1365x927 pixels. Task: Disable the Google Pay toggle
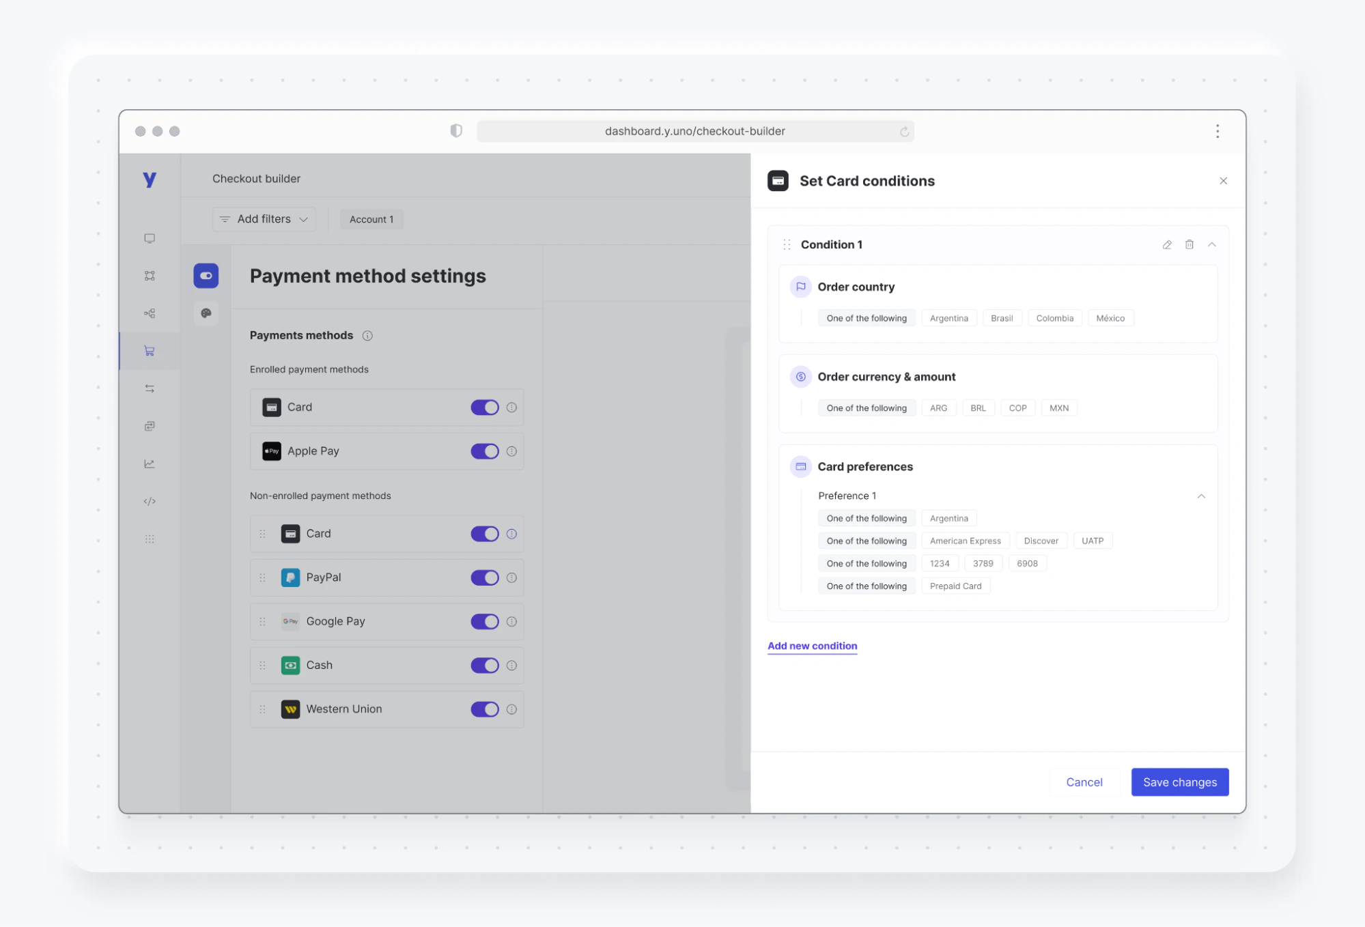point(485,621)
